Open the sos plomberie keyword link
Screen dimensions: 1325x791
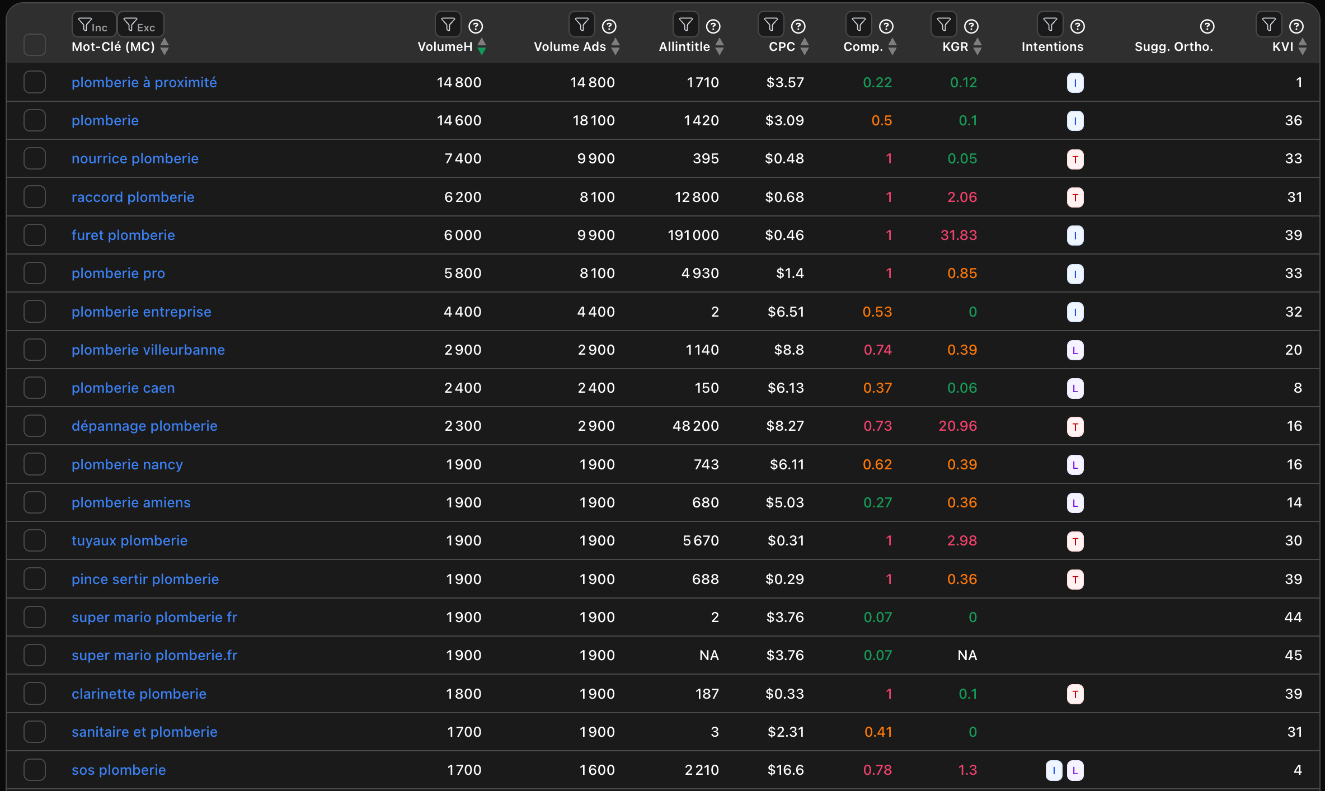[119, 770]
